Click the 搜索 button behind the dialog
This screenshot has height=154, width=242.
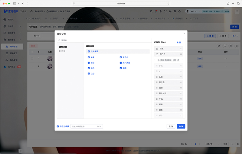click(x=210, y=36)
